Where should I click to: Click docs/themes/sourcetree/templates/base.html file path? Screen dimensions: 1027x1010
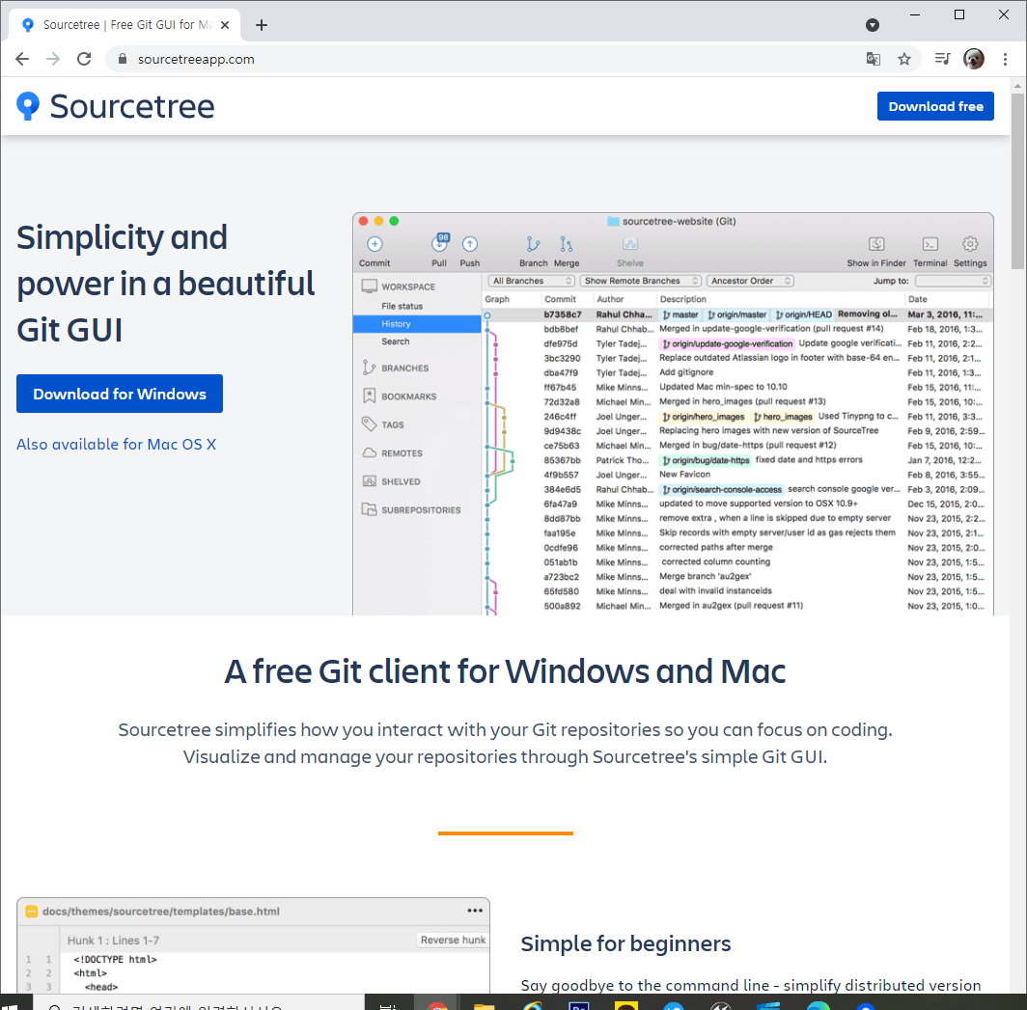coord(160,912)
